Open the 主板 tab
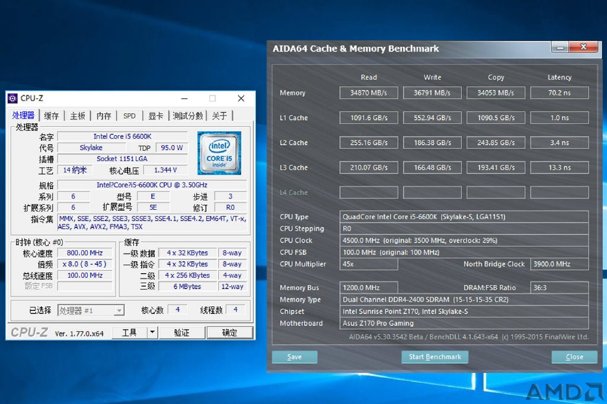The width and height of the screenshot is (607, 404). pyautogui.click(x=78, y=116)
